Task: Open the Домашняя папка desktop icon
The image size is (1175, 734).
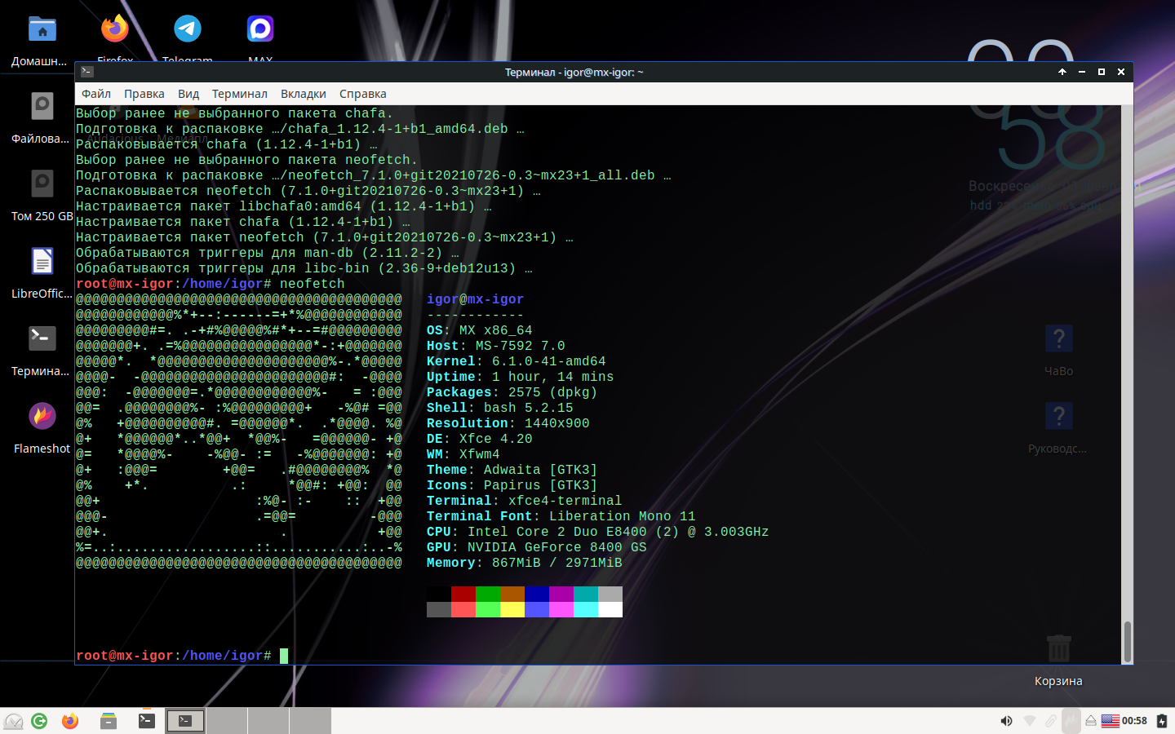Action: point(42,30)
